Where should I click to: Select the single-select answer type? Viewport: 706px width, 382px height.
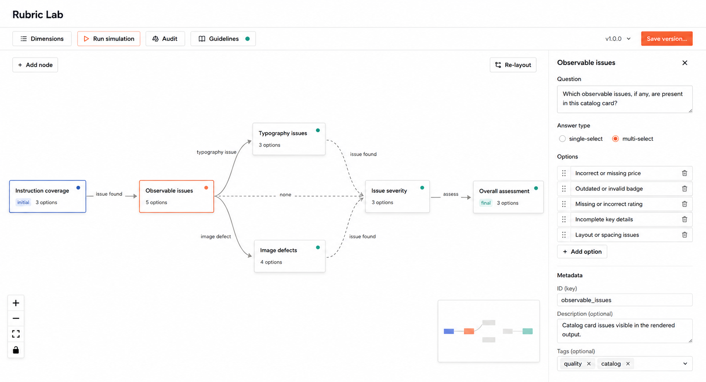[x=562, y=139]
